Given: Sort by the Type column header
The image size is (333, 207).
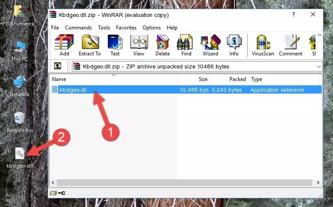Looking at the screenshot, I should [284, 79].
